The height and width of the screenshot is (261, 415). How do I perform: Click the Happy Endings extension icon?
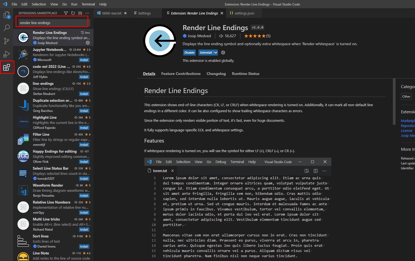click(23, 156)
